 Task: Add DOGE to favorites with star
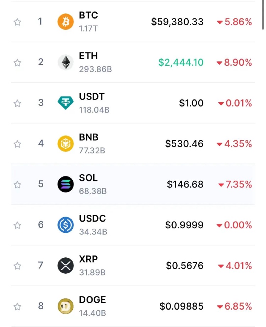[x=17, y=306]
